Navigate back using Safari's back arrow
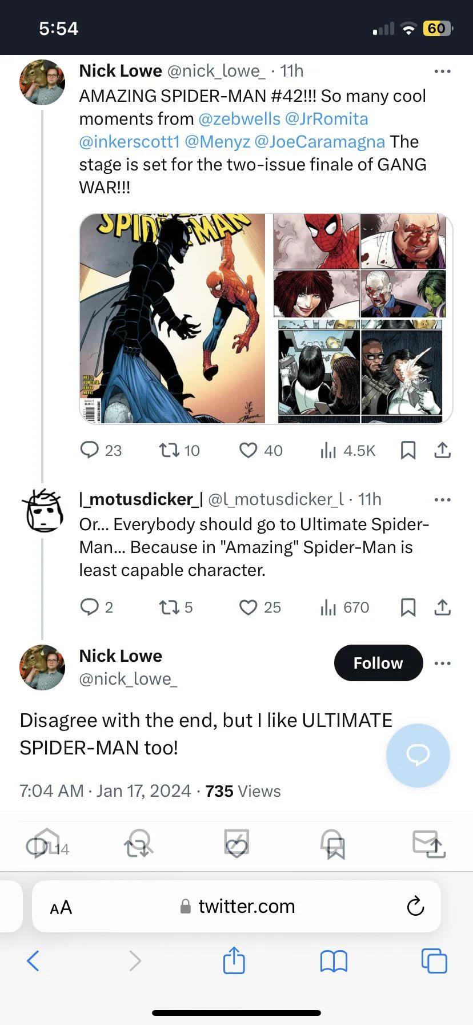The image size is (473, 1025). pos(33,962)
